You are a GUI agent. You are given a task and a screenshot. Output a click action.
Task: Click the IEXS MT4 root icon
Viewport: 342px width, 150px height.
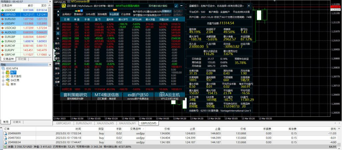pos(3,69)
